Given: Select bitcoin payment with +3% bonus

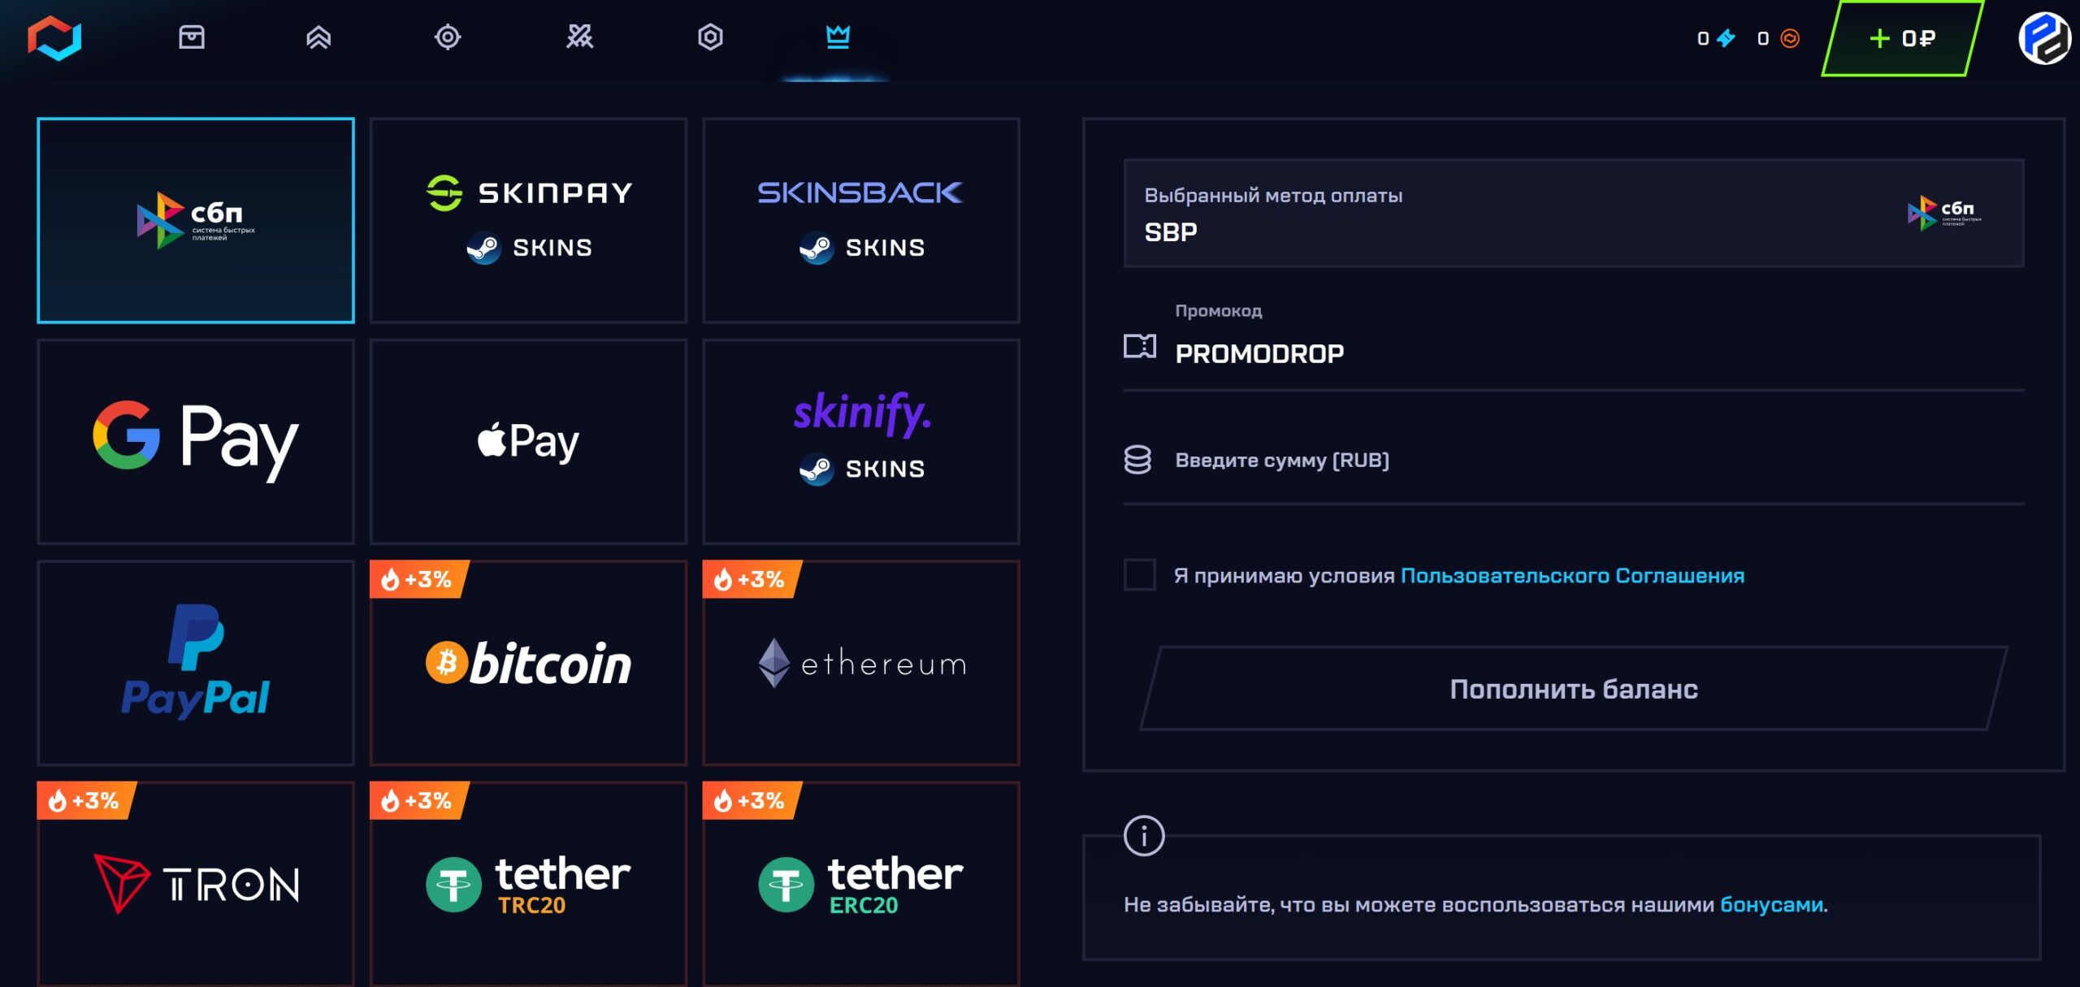Looking at the screenshot, I should pyautogui.click(x=528, y=663).
